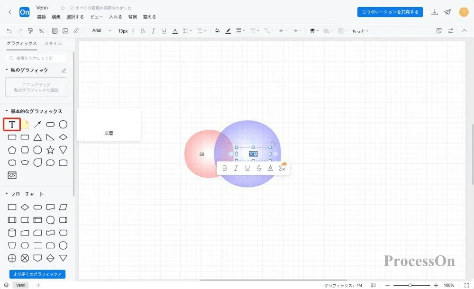
Task: Toggle bold in the floating text format bar
Action: coord(224,168)
